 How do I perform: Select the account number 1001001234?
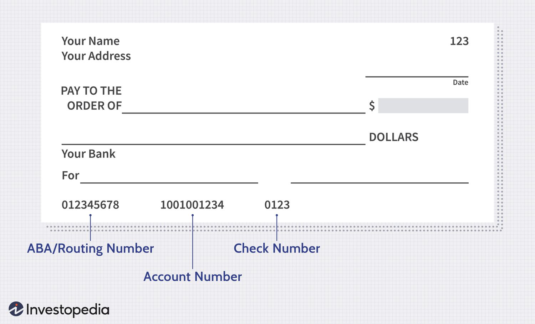pos(192,205)
